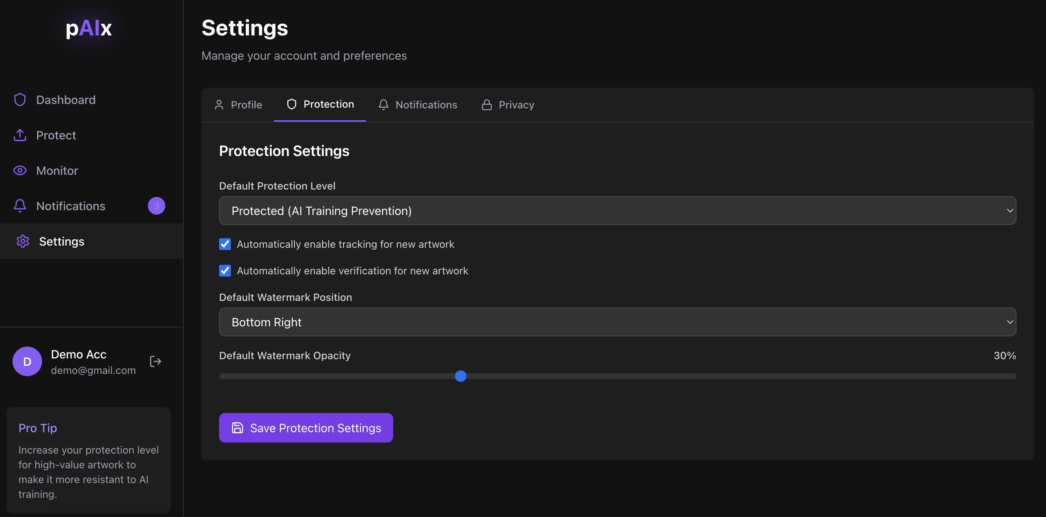Viewport: 1046px width, 517px height.
Task: Click the Demo Acc avatar circle
Action: (x=27, y=361)
